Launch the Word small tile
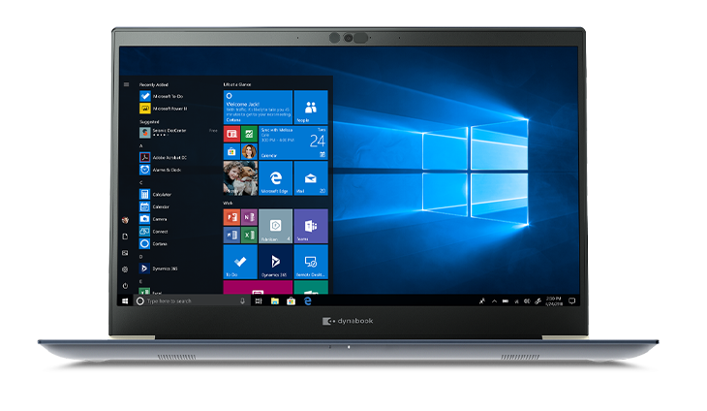707x411 pixels. click(x=231, y=235)
